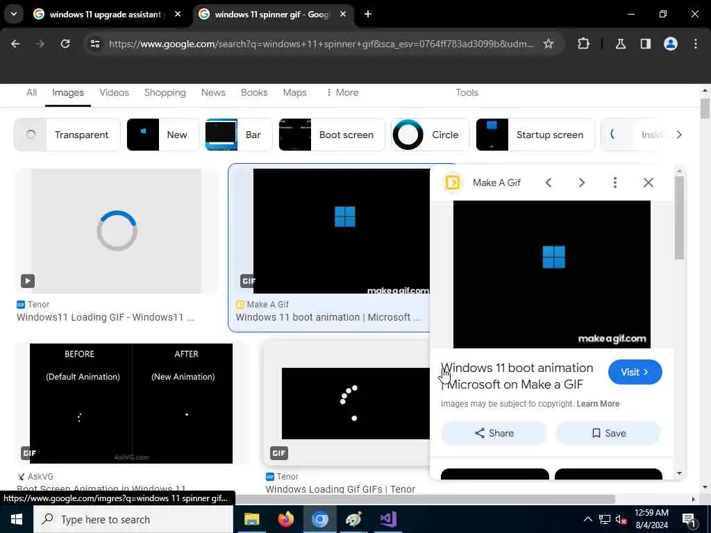The width and height of the screenshot is (711, 533).
Task: Apply the Boot screen filter chip
Action: 331,135
